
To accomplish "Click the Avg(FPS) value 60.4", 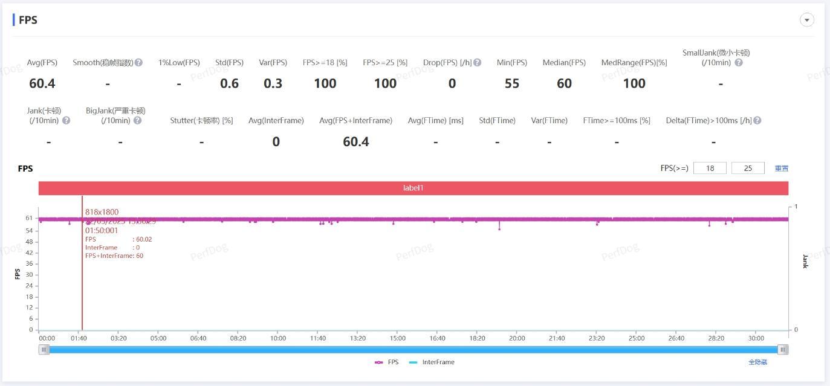I will click(42, 83).
